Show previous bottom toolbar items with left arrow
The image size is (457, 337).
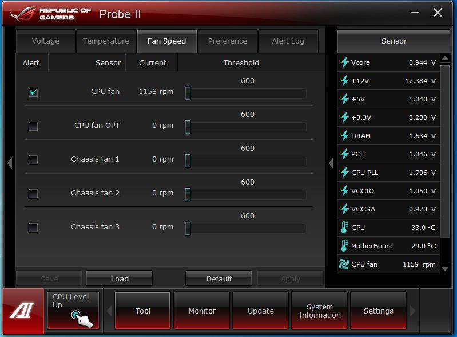coord(110,311)
